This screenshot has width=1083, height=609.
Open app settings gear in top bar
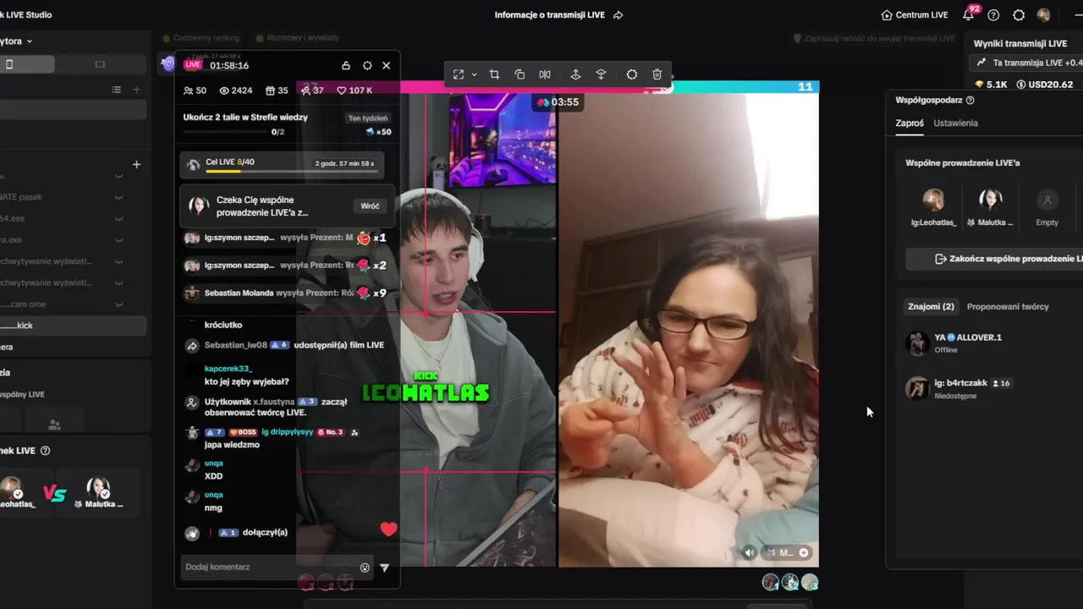coord(1019,15)
